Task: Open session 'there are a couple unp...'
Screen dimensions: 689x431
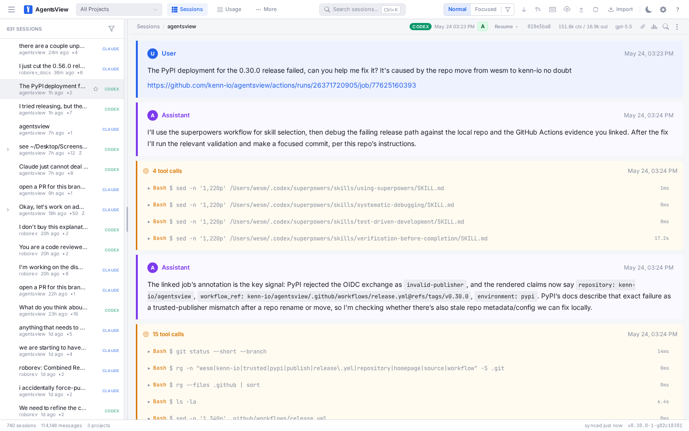Action: coord(62,49)
